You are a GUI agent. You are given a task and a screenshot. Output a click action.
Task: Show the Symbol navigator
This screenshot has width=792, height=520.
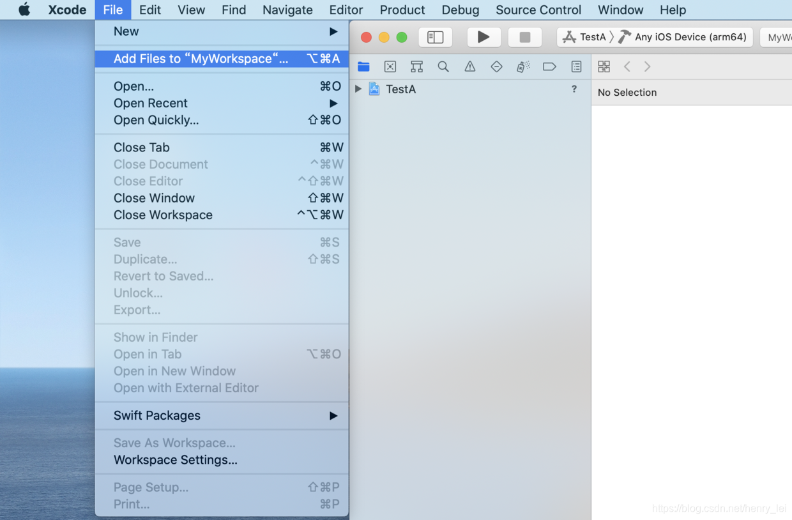click(x=417, y=66)
